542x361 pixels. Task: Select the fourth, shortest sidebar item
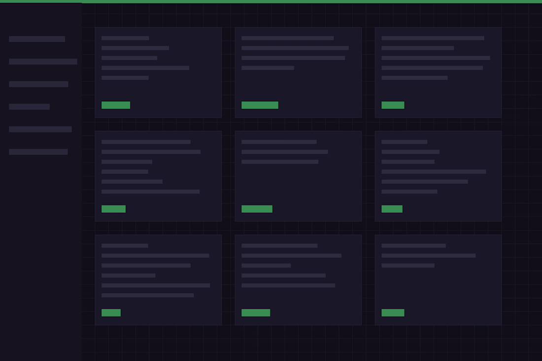tap(30, 107)
